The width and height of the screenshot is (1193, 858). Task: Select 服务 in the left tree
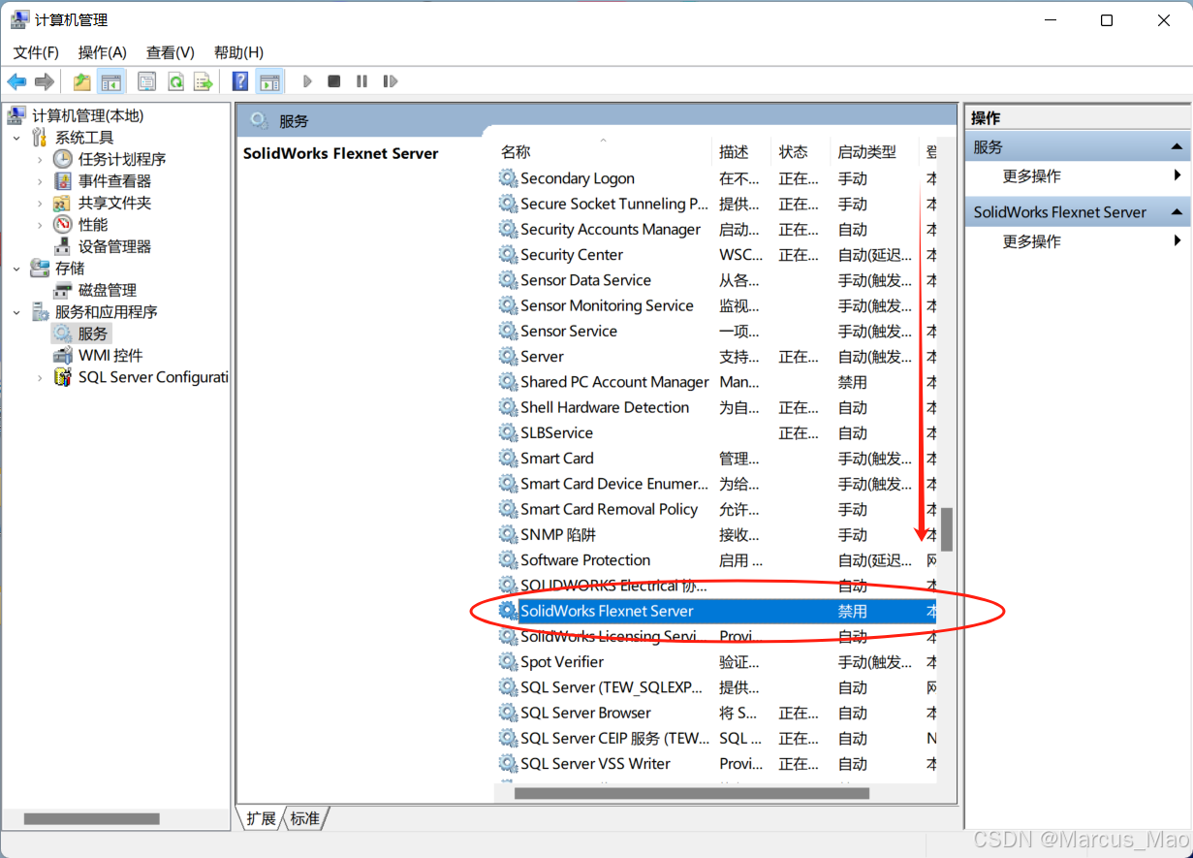93,334
